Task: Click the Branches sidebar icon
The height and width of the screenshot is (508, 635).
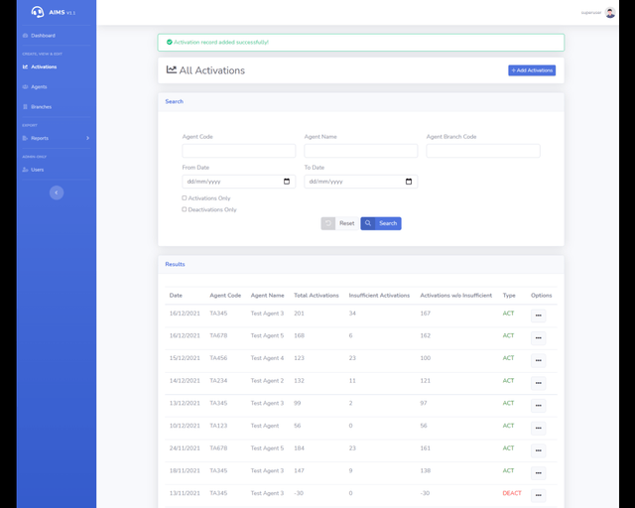Action: point(26,107)
